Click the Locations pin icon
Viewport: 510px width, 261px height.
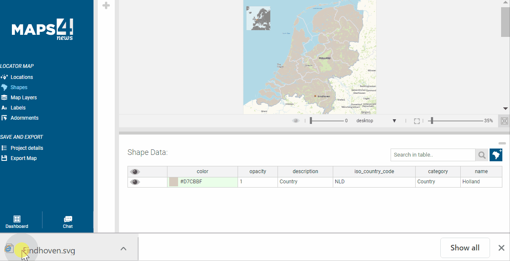click(x=4, y=77)
